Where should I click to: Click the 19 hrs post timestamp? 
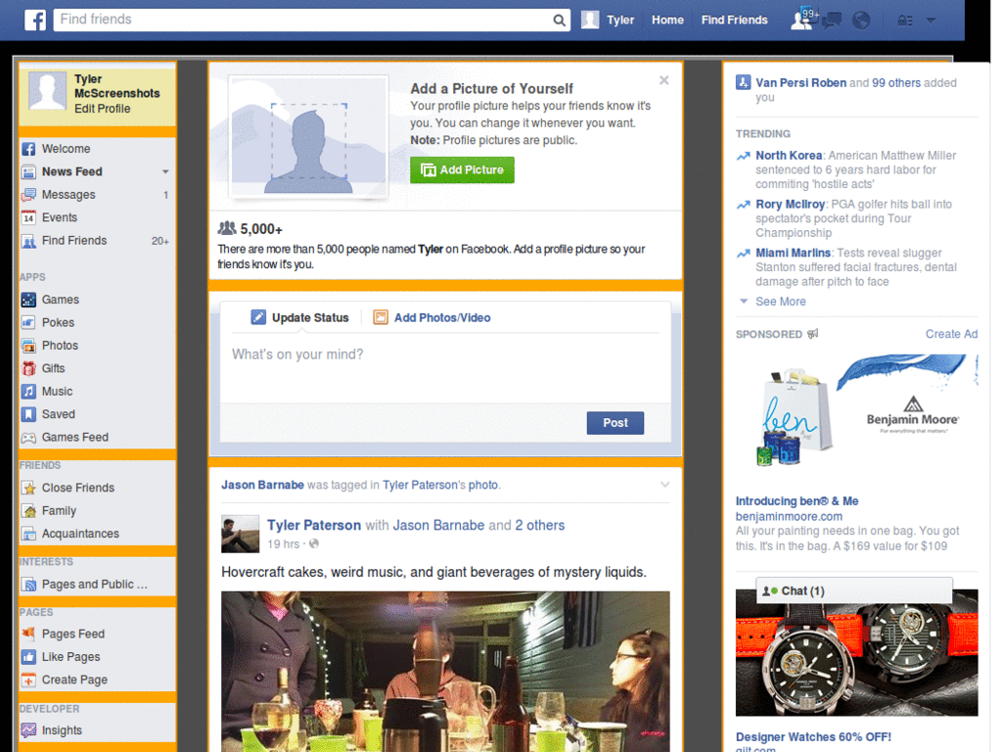click(x=283, y=544)
